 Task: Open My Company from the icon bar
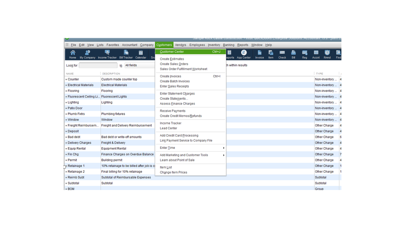87,54
